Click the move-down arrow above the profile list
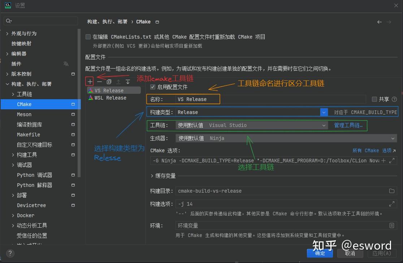The image size is (403, 263). (127, 82)
